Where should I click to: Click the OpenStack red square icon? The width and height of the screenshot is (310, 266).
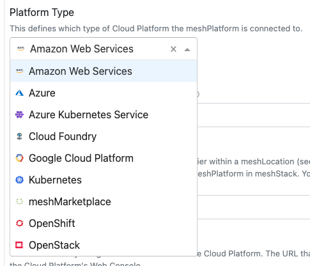click(x=19, y=245)
